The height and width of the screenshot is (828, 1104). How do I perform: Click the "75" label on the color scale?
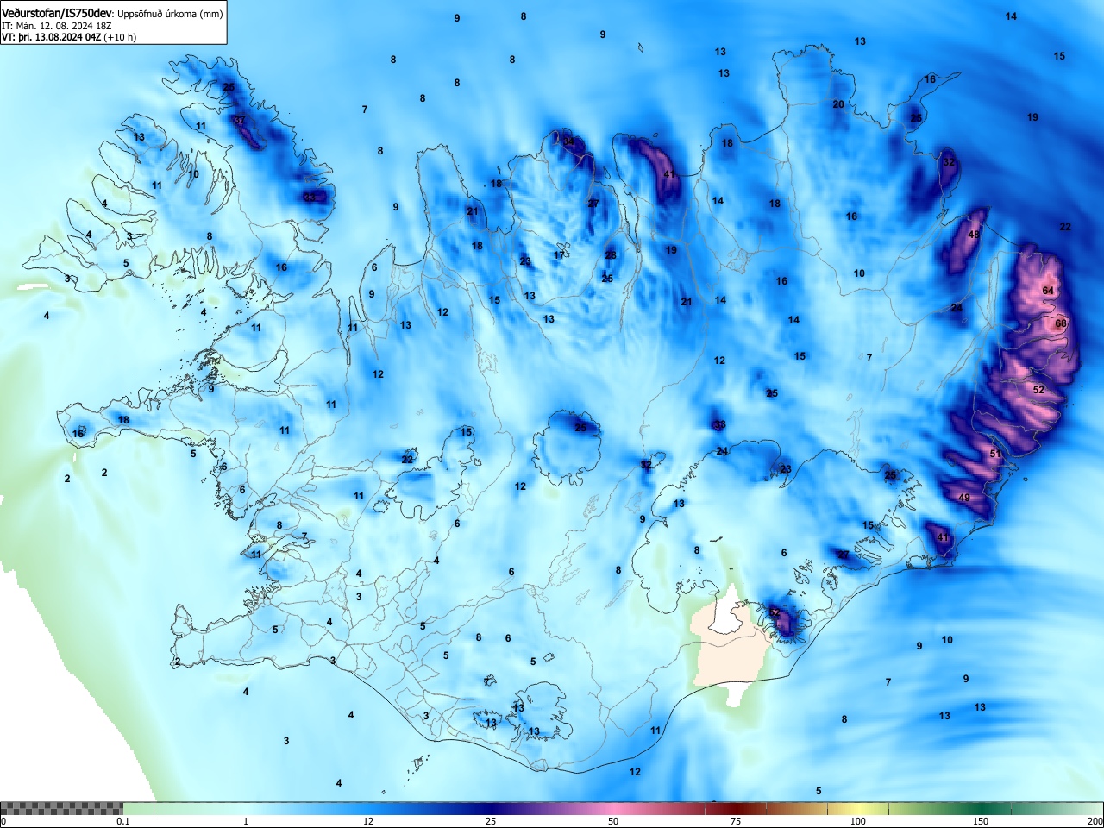736,821
